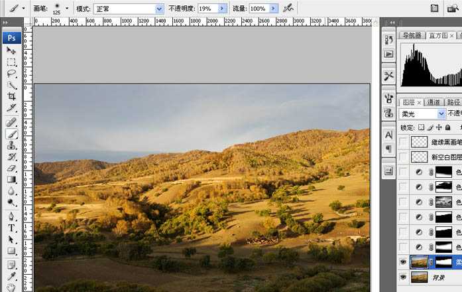Toggle lock position cross icon
The width and height of the screenshot is (462, 292).
(439, 127)
